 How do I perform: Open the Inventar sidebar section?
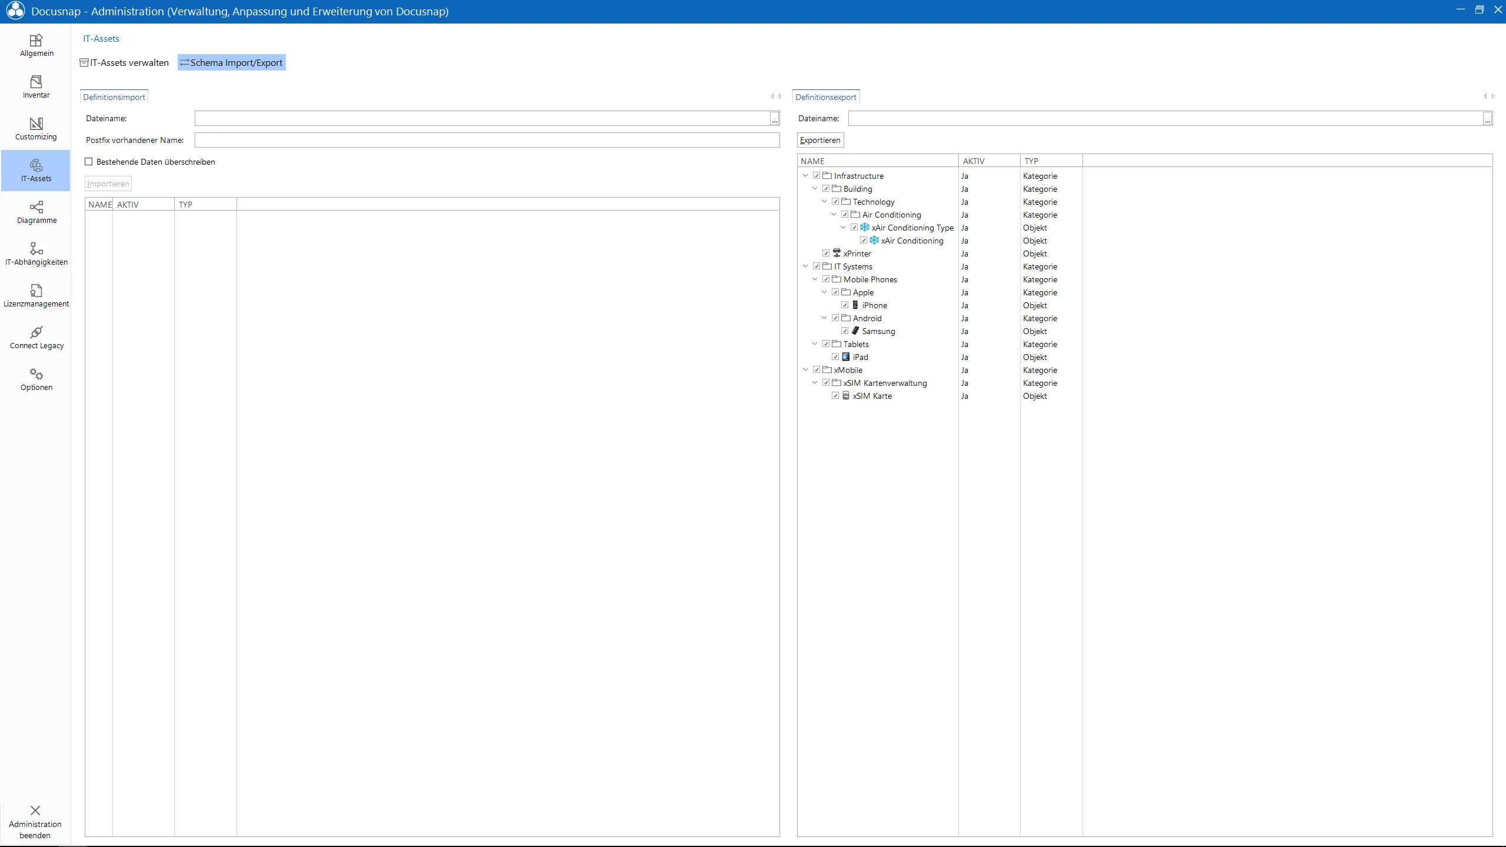coord(36,88)
